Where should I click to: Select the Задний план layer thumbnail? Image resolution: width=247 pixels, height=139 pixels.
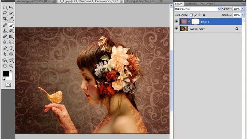[184, 29]
